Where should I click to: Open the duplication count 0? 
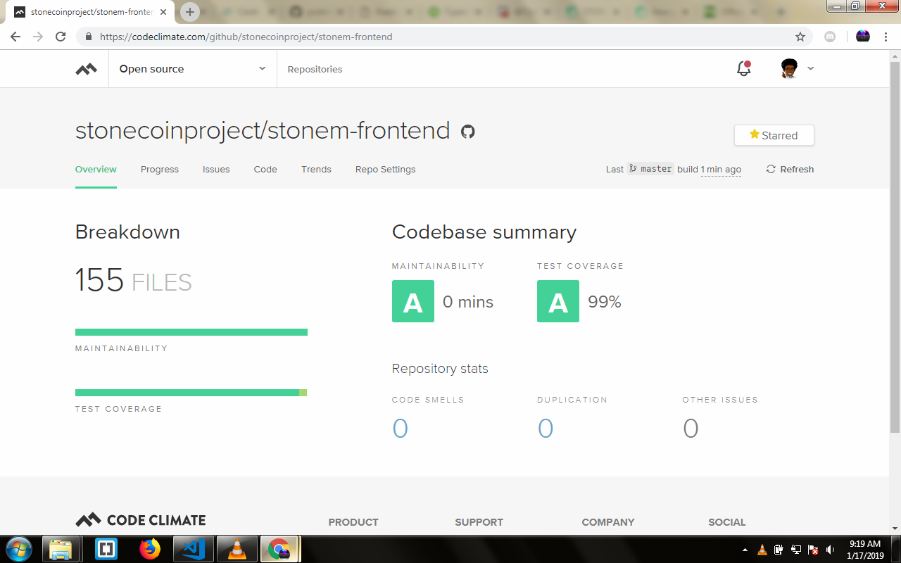546,428
